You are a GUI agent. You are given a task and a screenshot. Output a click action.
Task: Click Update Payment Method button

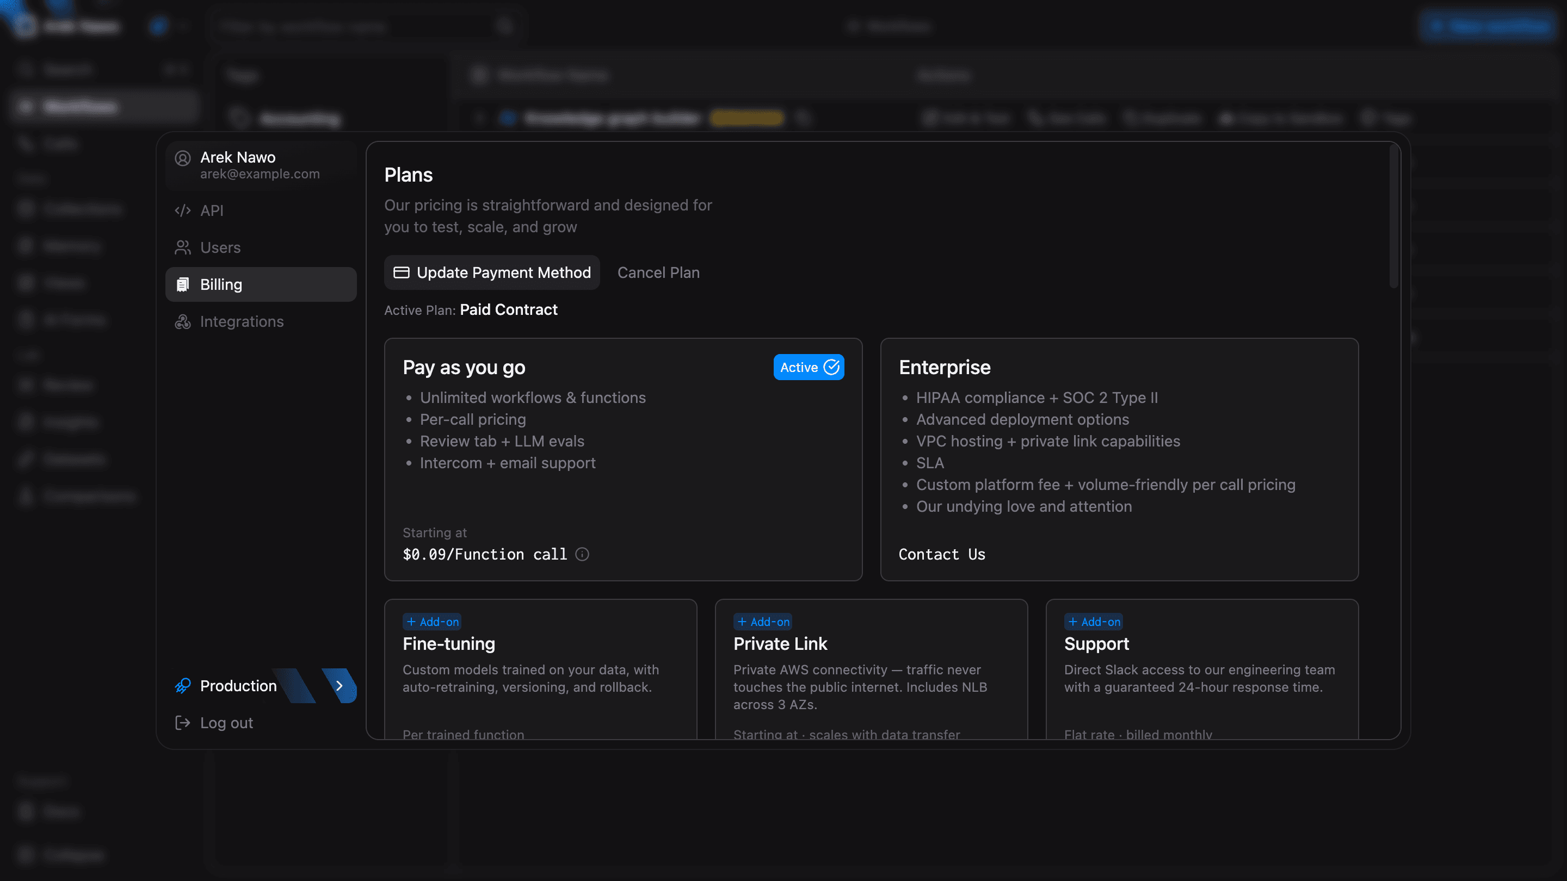(x=491, y=272)
